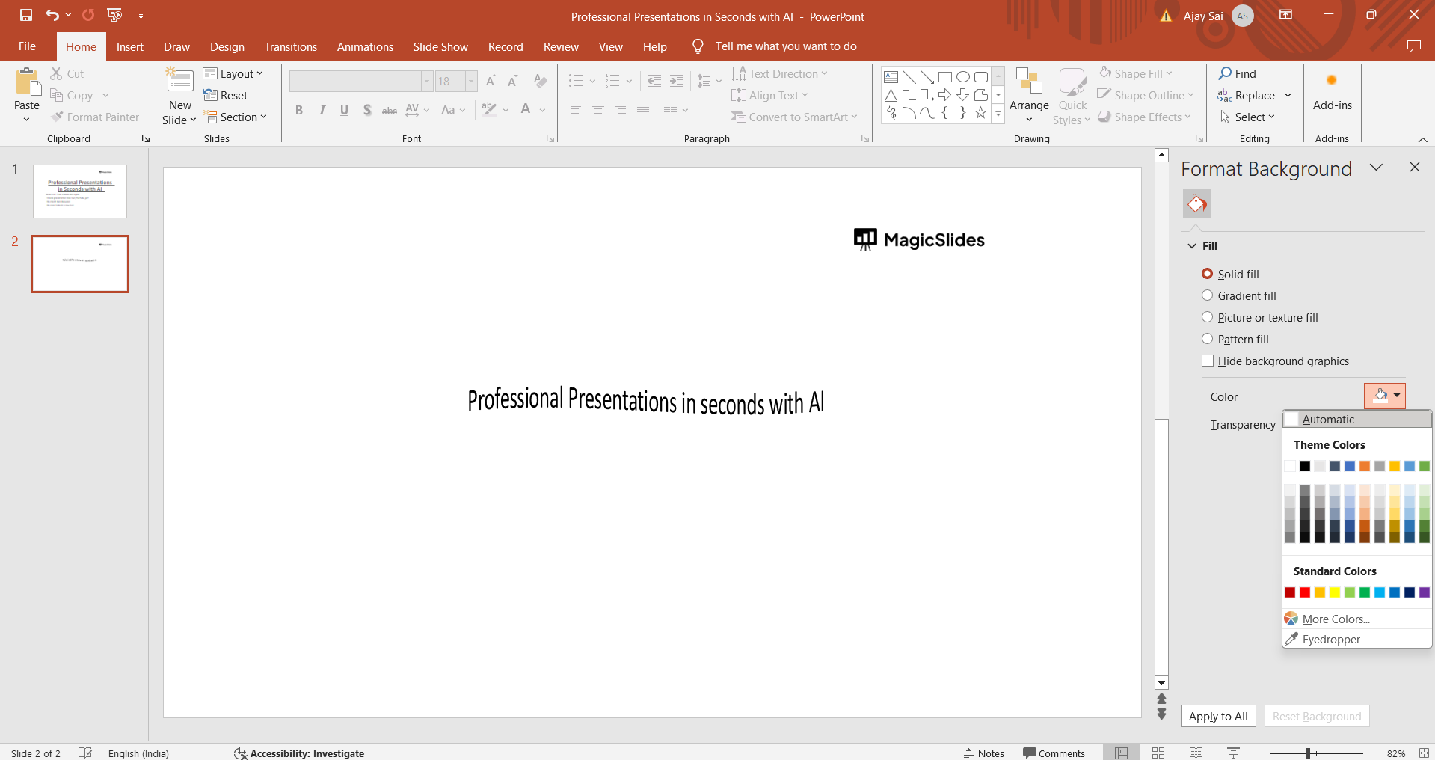This screenshot has width=1435, height=760.
Task: Open the Add-ins button
Action: (x=1332, y=92)
